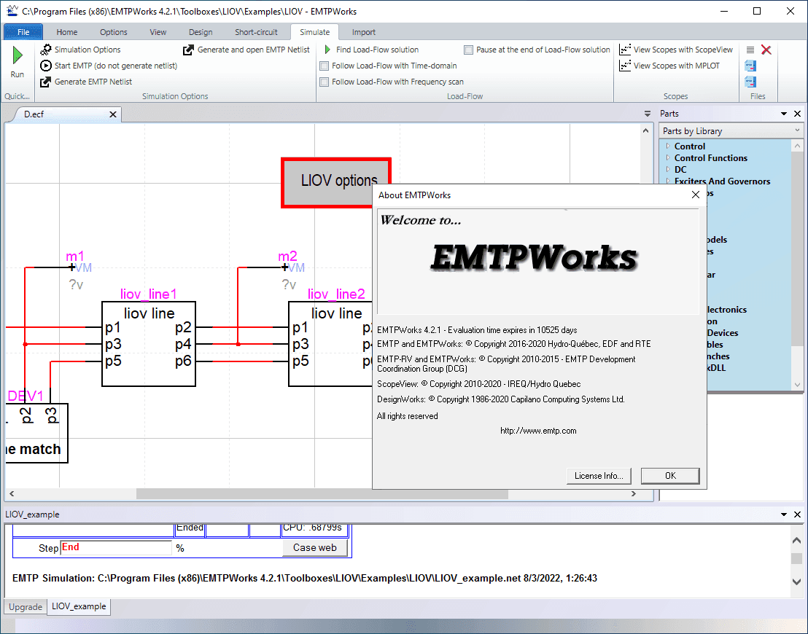Screen dimensions: 808x634
Task: Open the document tab list dropdown arrow
Action: [x=648, y=114]
